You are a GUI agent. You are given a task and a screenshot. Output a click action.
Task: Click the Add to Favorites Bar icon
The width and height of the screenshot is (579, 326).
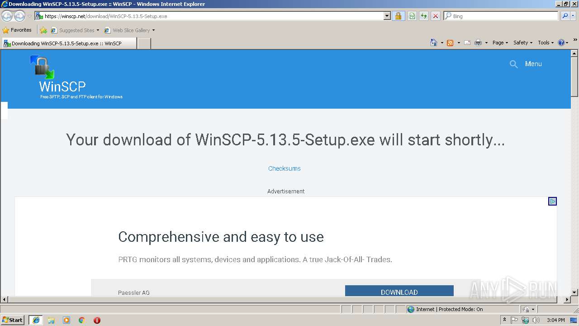(x=43, y=30)
